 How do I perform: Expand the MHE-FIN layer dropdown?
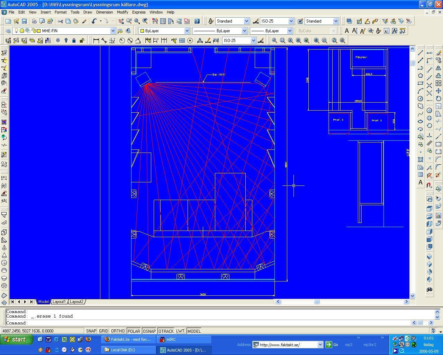(x=112, y=31)
